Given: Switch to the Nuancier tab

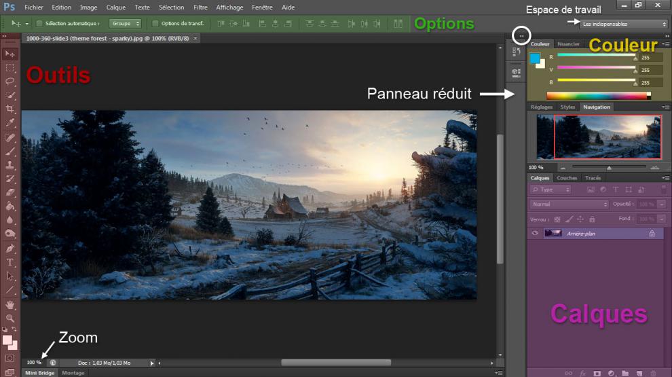Looking at the screenshot, I should coord(568,43).
